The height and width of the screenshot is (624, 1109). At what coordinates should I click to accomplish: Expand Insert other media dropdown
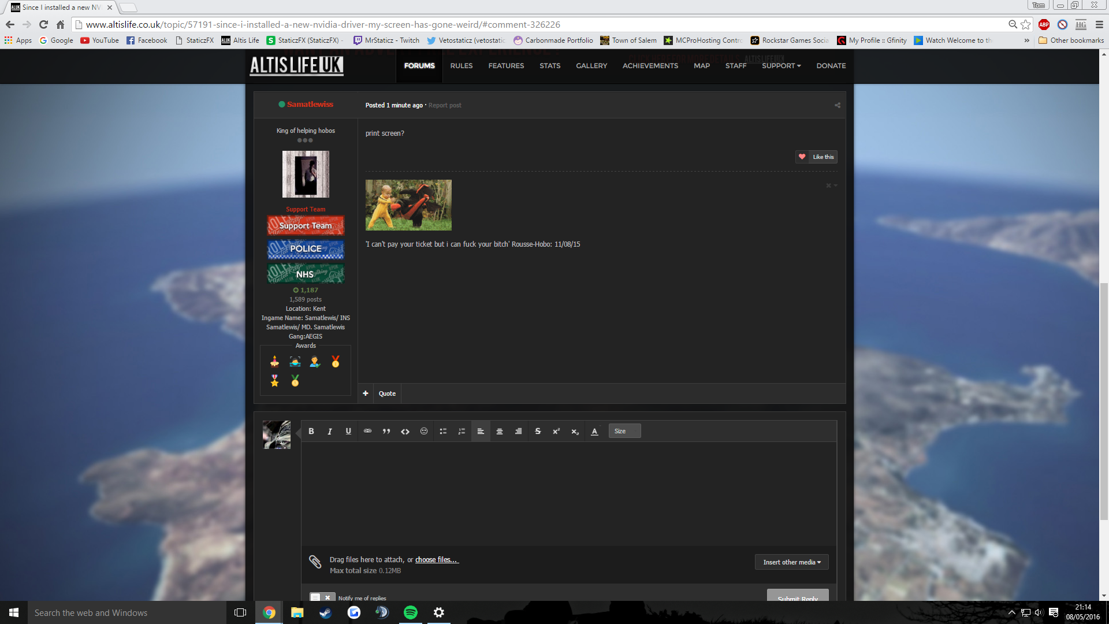tap(791, 562)
